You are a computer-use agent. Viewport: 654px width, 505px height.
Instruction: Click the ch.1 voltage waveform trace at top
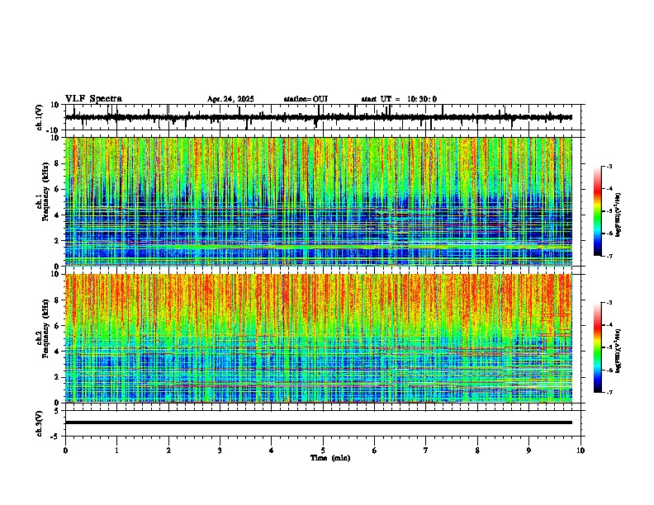click(319, 117)
